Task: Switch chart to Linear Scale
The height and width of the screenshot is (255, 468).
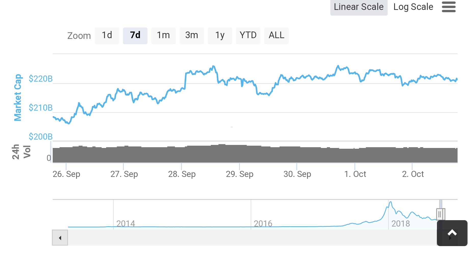Action: pyautogui.click(x=359, y=7)
